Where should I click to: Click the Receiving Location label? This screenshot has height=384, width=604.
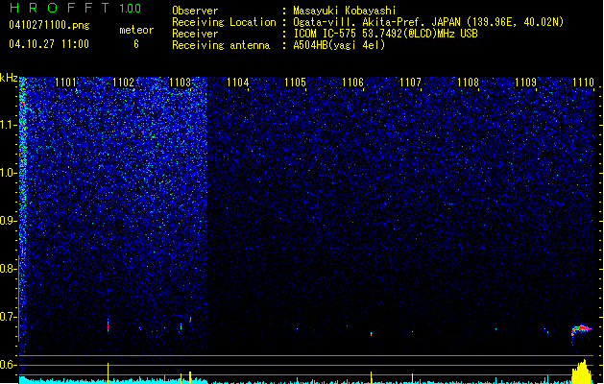click(224, 22)
